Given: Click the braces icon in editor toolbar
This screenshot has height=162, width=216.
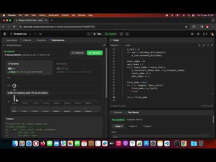Looking at the screenshot, I should [x=208, y=45].
